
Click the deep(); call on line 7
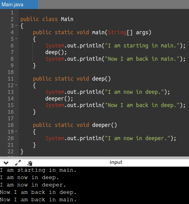[x=56, y=53]
